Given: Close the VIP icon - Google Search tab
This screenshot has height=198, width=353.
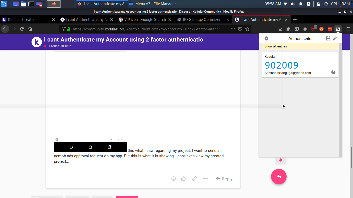Looking at the screenshot, I should [x=170, y=20].
